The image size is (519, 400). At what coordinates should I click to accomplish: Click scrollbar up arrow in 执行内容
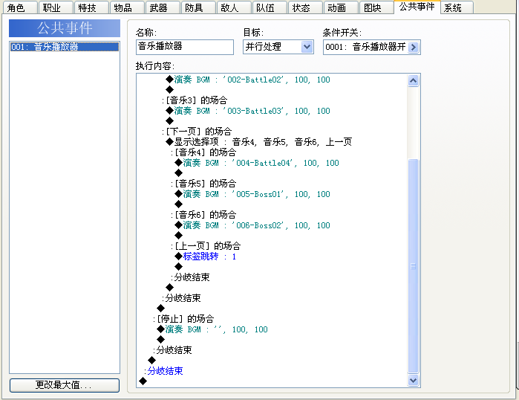coord(413,80)
